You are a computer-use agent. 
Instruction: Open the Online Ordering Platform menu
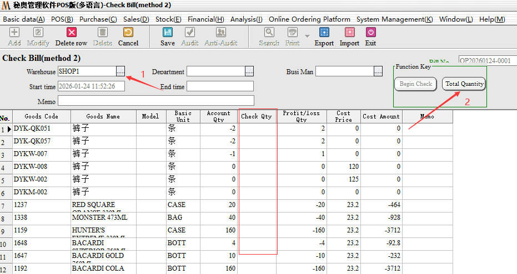point(309,19)
